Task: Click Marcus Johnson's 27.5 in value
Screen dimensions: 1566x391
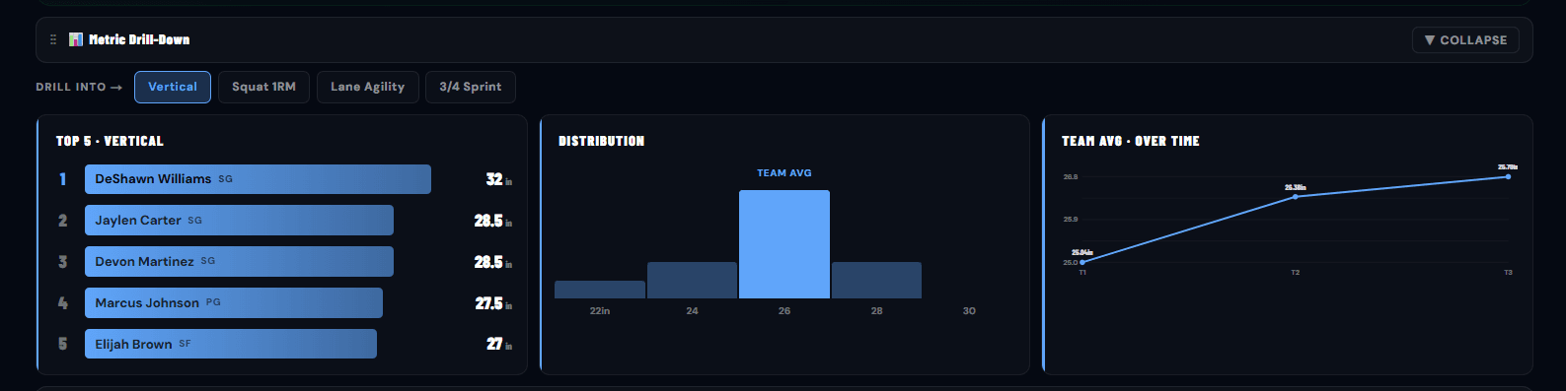Action: point(493,303)
